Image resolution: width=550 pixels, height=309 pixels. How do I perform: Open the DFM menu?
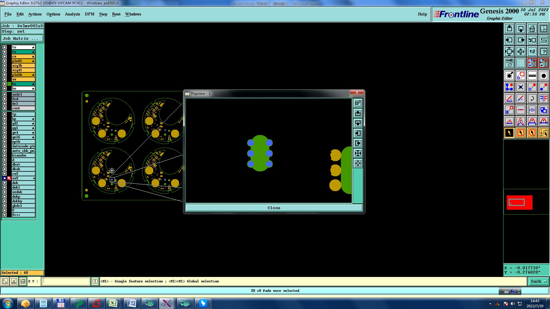point(89,14)
